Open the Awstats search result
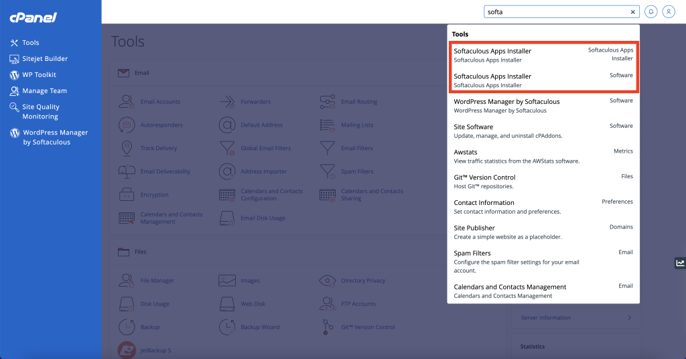686x359 pixels. click(x=543, y=156)
